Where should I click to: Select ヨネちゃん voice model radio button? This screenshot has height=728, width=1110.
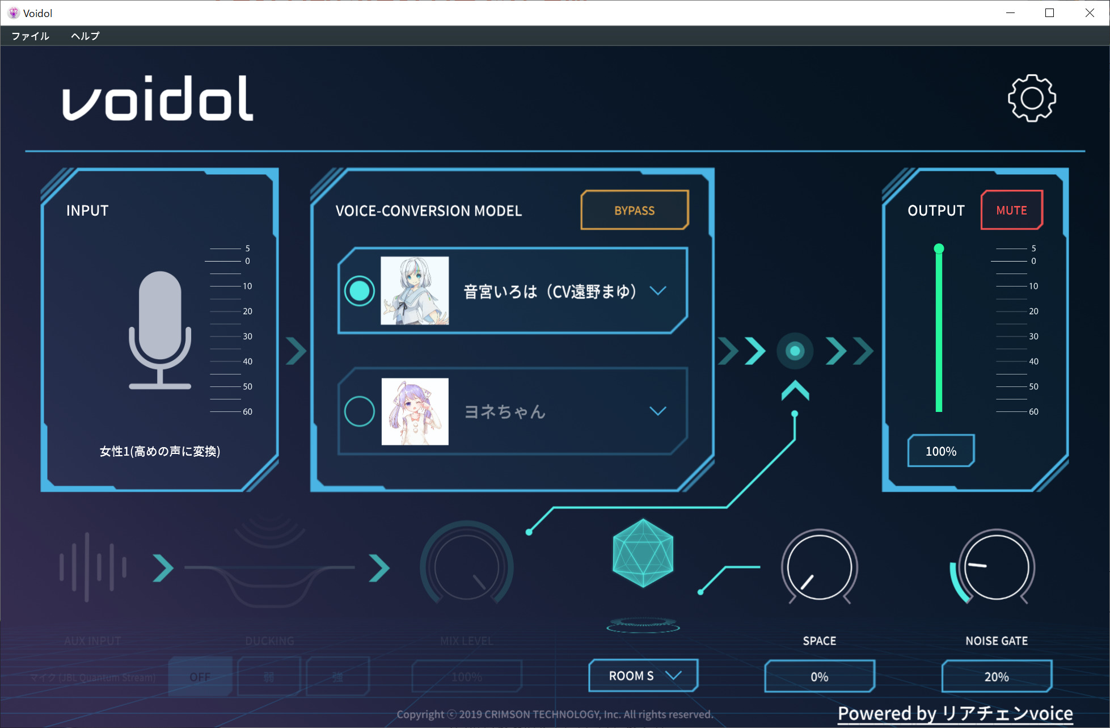359,411
